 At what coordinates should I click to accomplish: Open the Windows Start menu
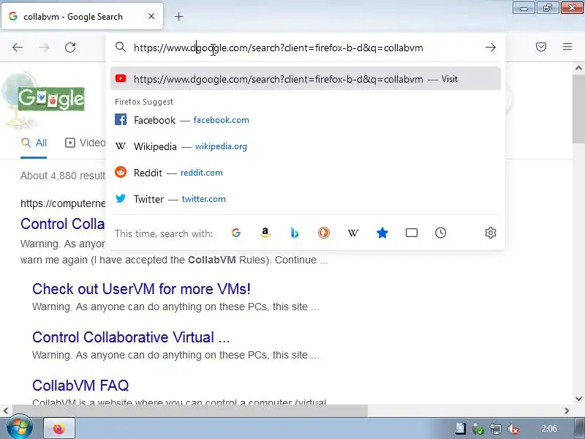click(x=20, y=428)
